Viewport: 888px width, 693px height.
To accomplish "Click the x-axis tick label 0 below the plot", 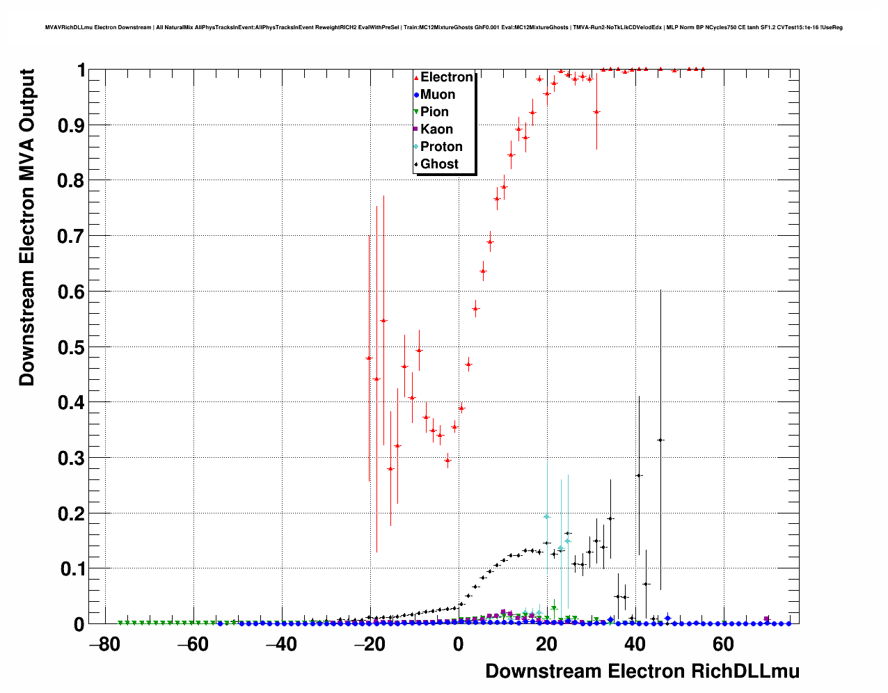I will click(458, 644).
